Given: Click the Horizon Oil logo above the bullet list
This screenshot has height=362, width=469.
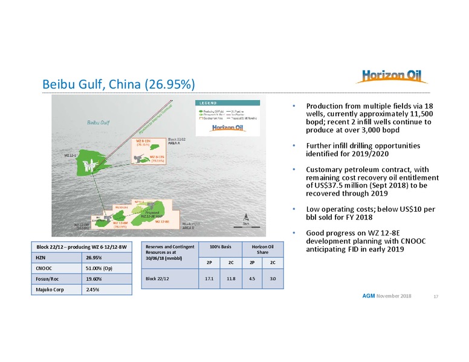Looking at the screenshot, I should point(391,77).
